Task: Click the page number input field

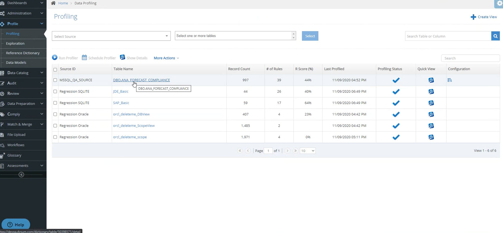Action: (x=268, y=151)
